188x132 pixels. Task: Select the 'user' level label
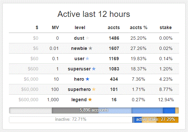(x=79, y=59)
